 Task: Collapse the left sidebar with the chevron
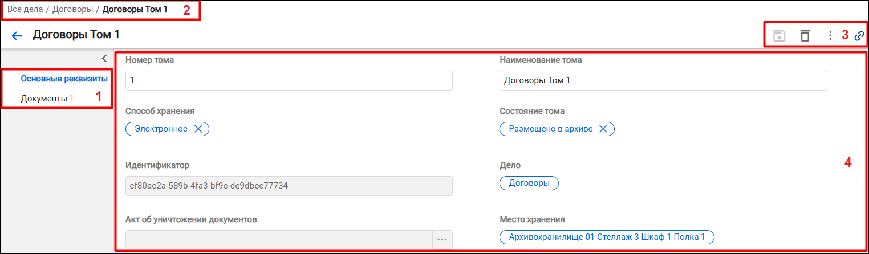click(x=104, y=58)
